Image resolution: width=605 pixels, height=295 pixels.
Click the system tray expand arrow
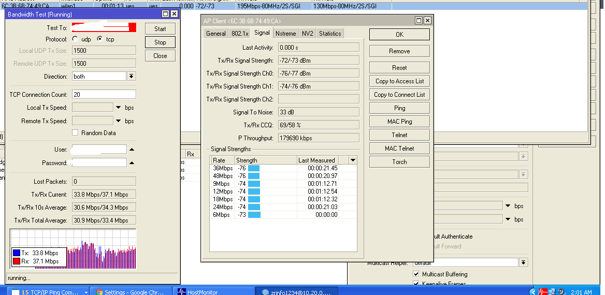coord(533,292)
